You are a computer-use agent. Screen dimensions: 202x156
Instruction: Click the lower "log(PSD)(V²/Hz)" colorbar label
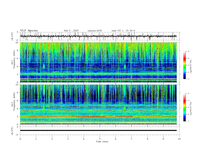(191, 109)
